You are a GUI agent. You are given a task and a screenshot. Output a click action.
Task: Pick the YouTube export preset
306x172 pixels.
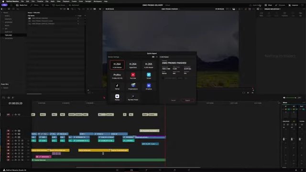133,76
